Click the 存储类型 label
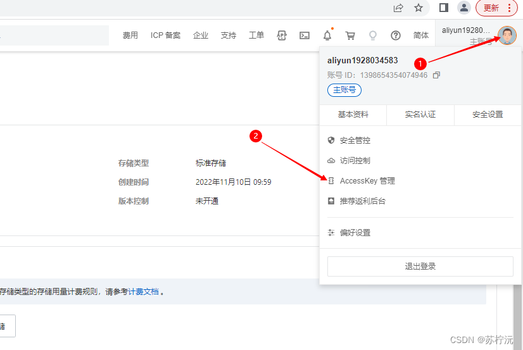Screen dimensions: 523x350 (x=134, y=163)
